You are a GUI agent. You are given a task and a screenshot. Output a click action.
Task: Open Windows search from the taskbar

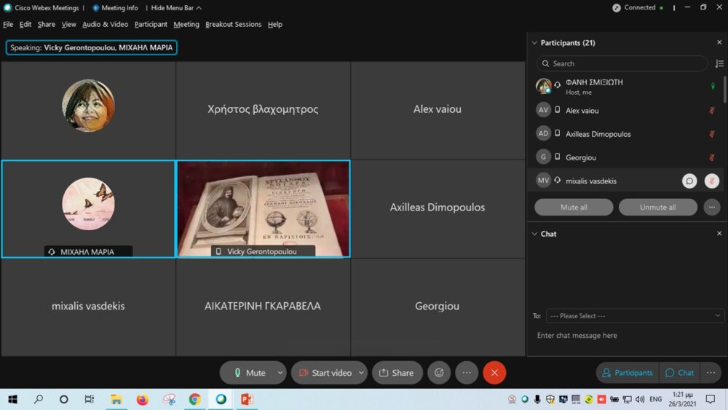pyautogui.click(x=39, y=399)
